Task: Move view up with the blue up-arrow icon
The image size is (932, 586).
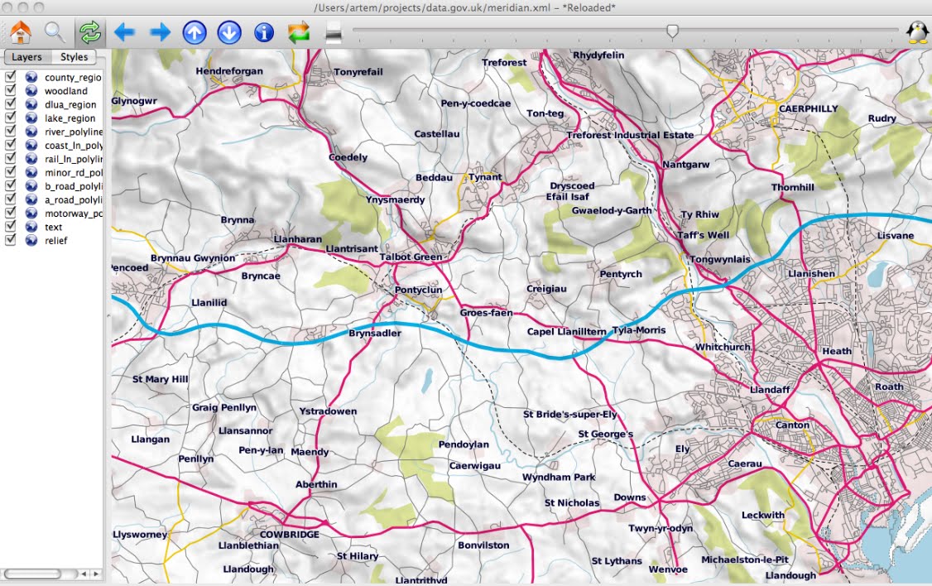Action: tap(195, 33)
